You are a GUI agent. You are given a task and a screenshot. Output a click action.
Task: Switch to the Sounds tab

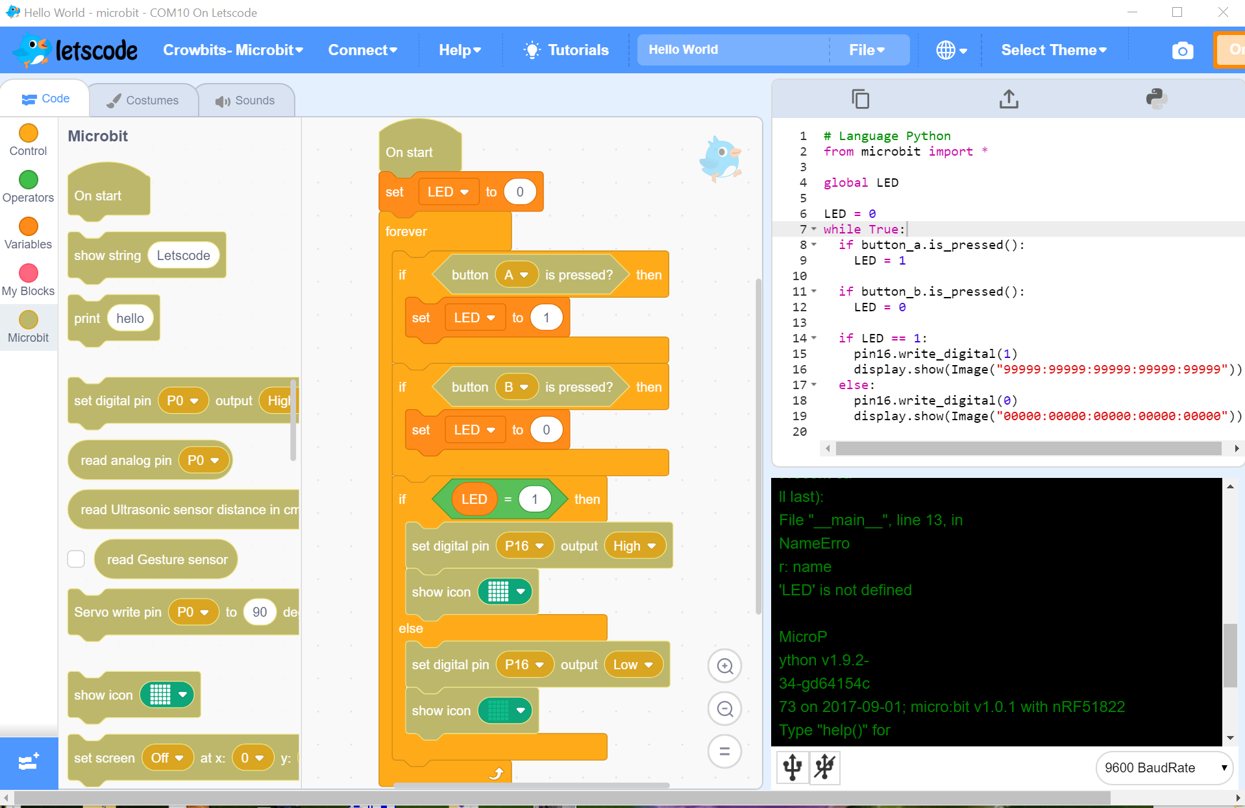pos(245,101)
